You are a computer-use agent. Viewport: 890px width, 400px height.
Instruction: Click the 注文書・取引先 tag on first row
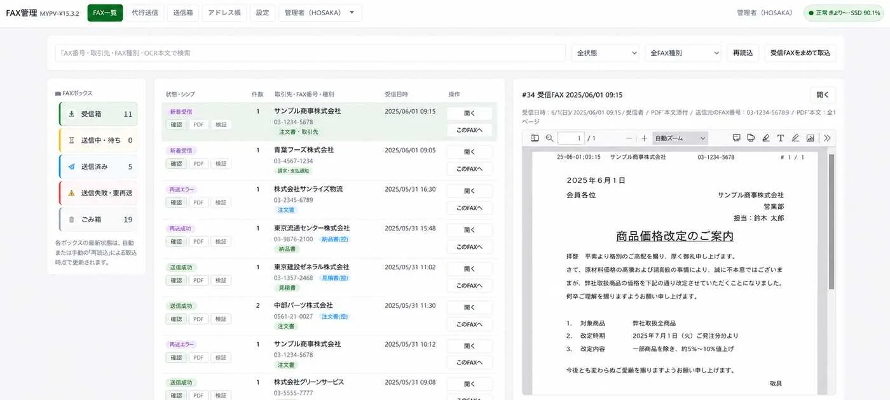coord(298,132)
